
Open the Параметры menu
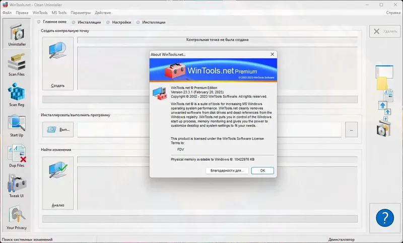[81, 13]
